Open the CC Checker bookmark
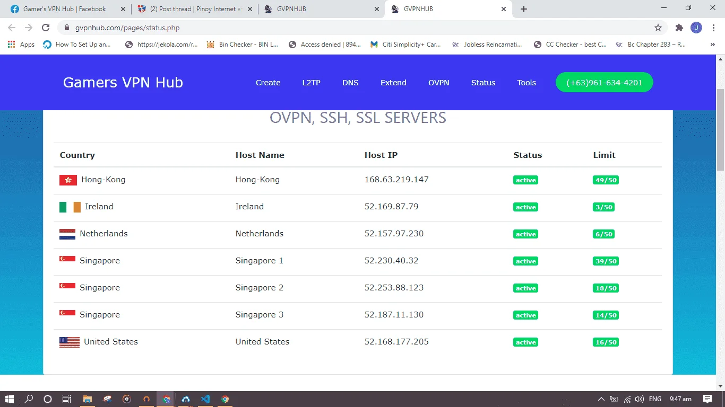The width and height of the screenshot is (725, 407). coord(570,45)
